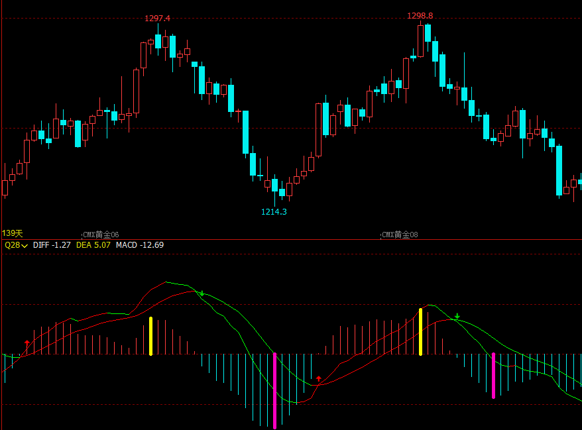Click the candlestick at the 1214.3 low
This screenshot has height=430, width=582.
(274, 190)
